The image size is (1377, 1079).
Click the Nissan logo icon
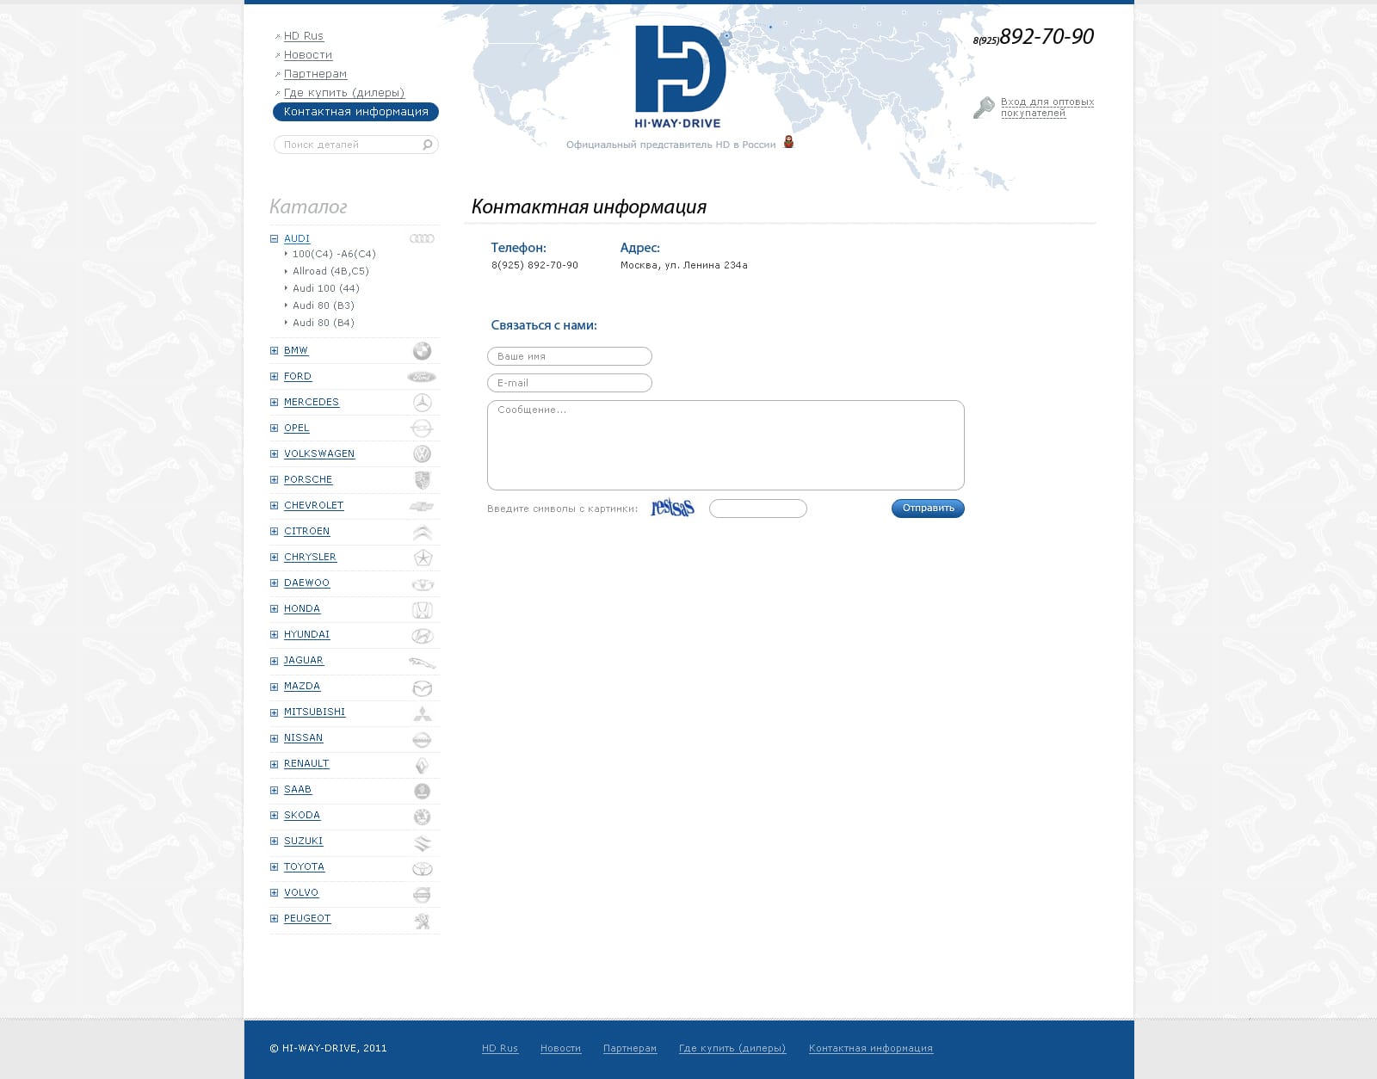[422, 739]
